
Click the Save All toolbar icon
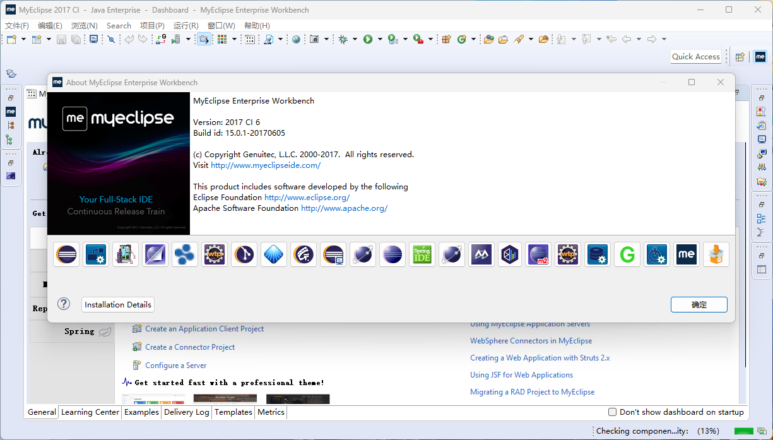76,39
